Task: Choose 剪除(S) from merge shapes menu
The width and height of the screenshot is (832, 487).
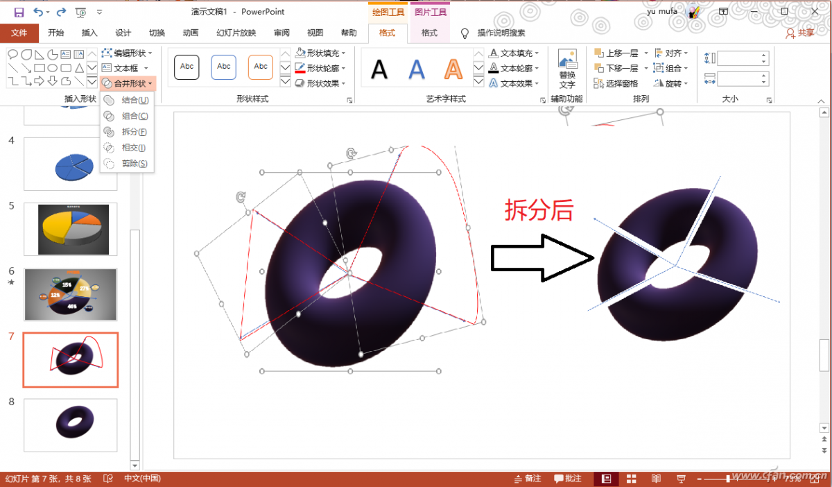Action: tap(127, 164)
